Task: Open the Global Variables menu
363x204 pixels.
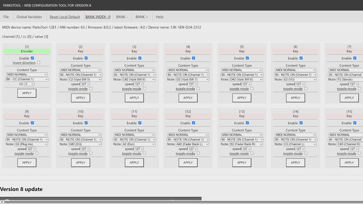Action: tap(29, 17)
